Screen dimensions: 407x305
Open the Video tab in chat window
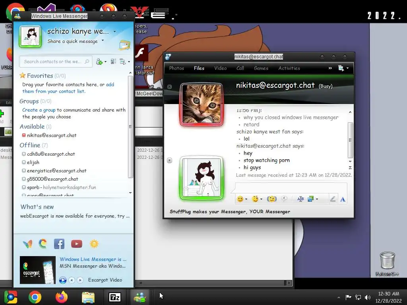220,68
